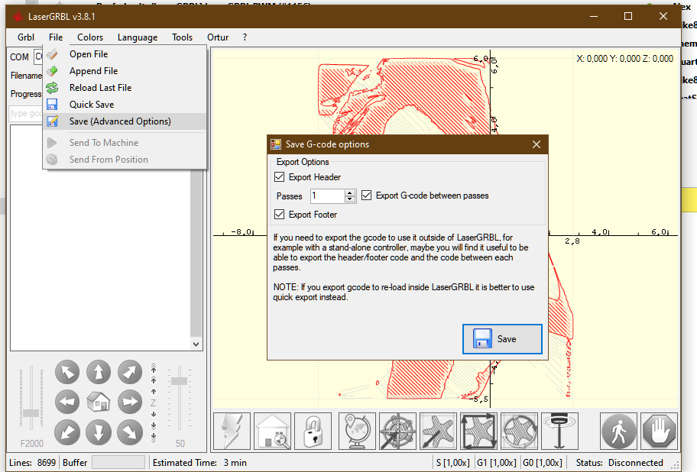Open the question mark help menu

click(245, 37)
